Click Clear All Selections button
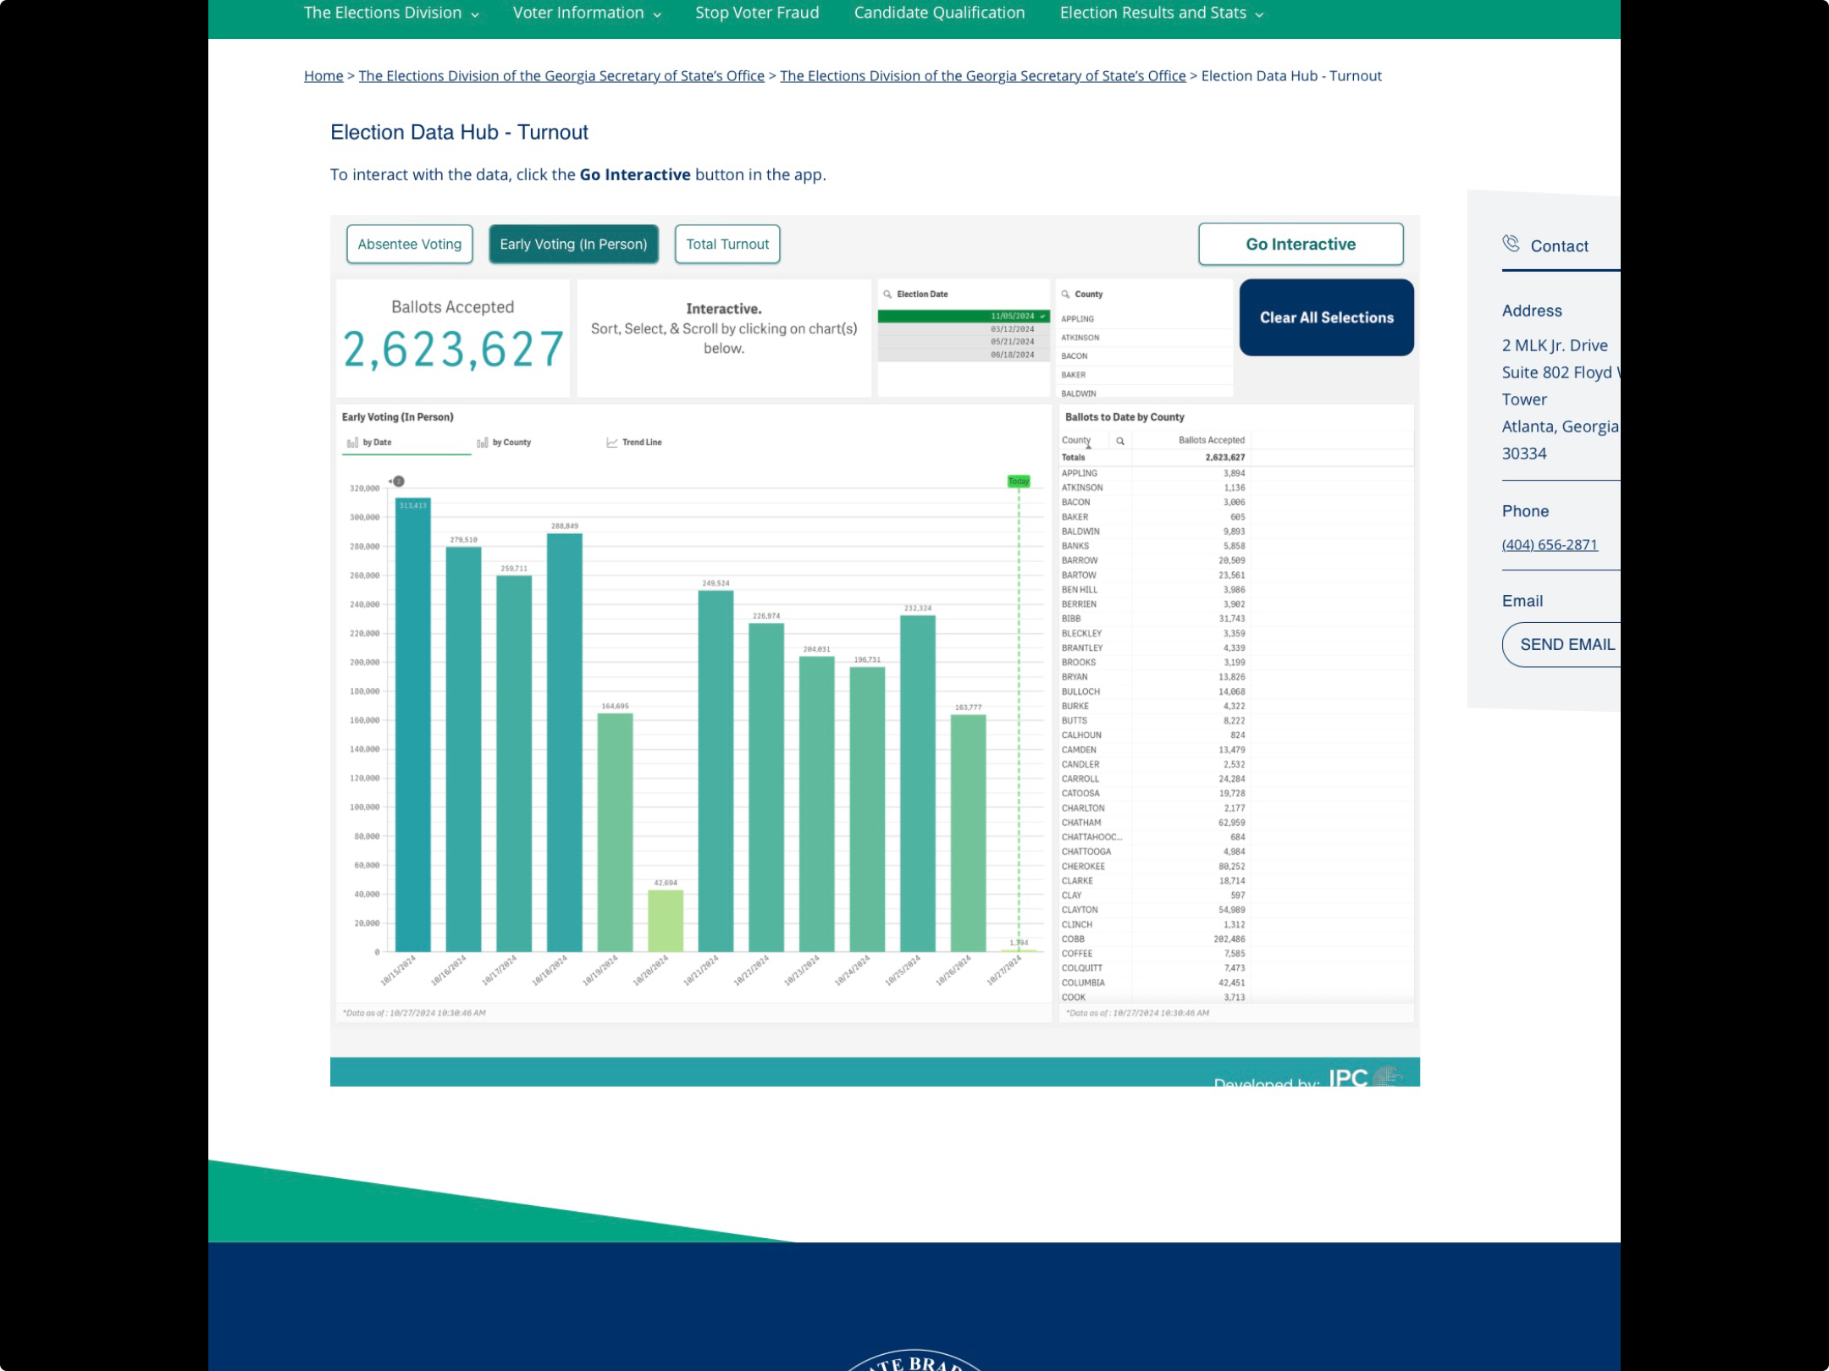 tap(1327, 317)
